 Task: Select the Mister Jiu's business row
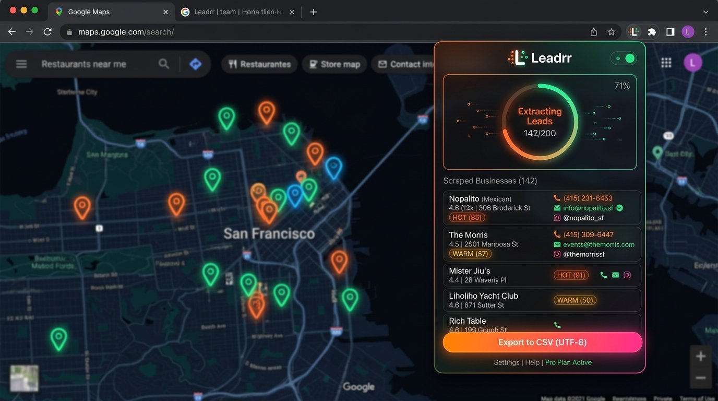(542, 275)
